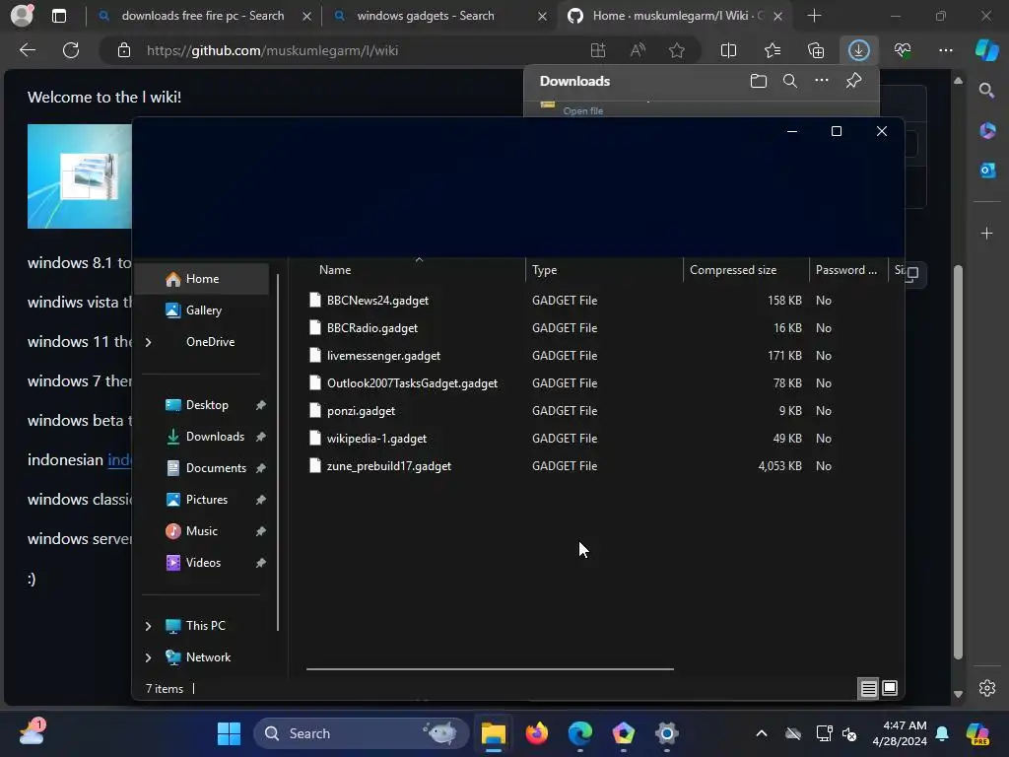Click Read aloud icon in address bar

[638, 50]
